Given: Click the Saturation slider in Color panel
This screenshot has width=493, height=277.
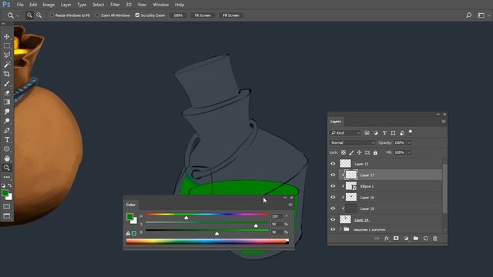Looking at the screenshot, I should point(207,222).
